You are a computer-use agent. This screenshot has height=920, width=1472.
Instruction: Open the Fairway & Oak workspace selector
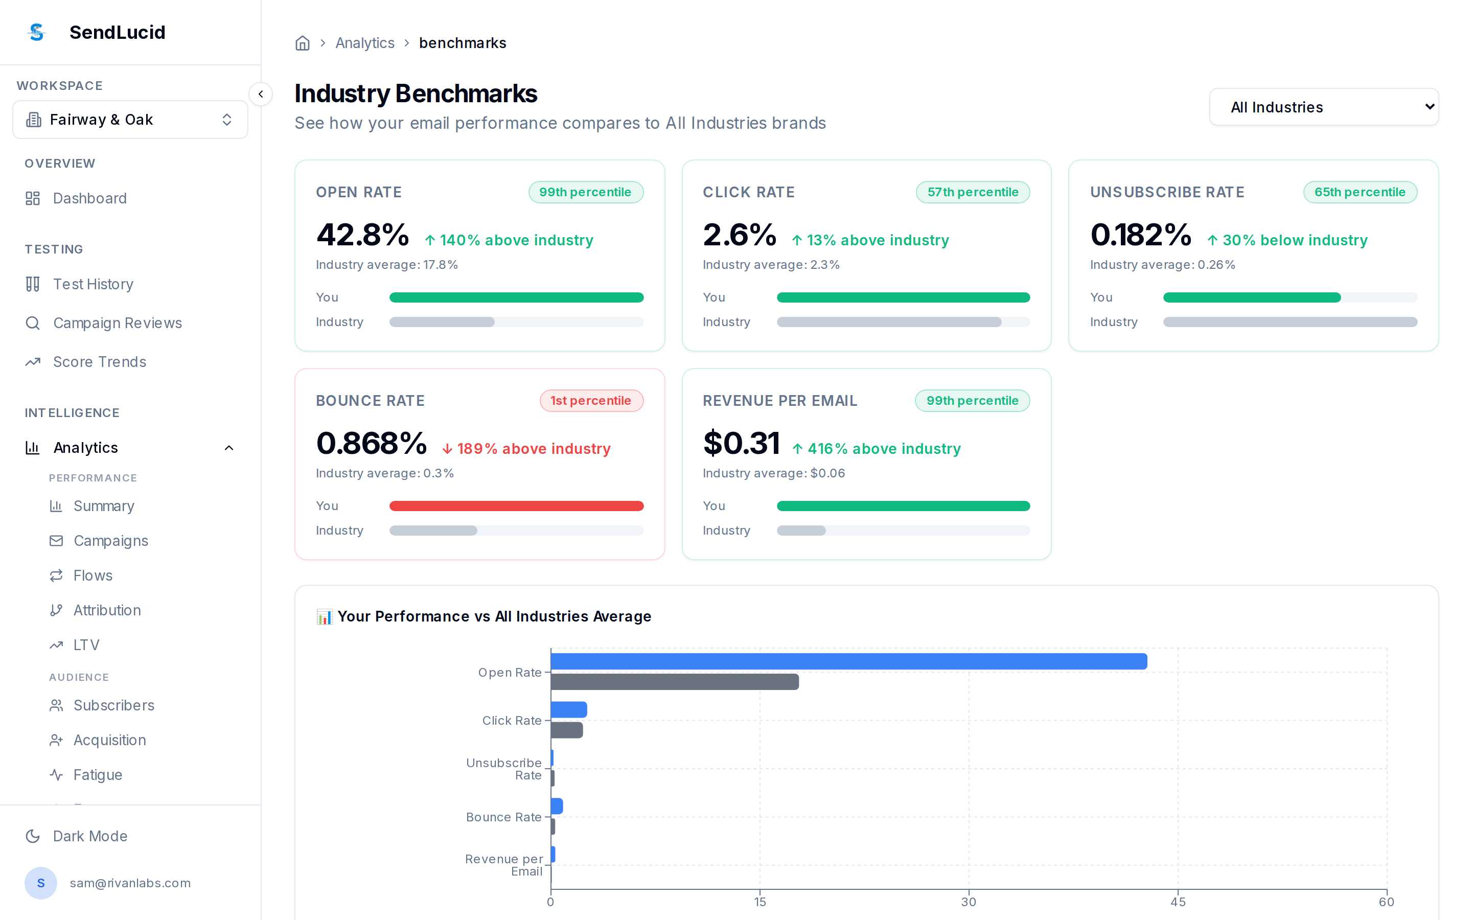130,120
